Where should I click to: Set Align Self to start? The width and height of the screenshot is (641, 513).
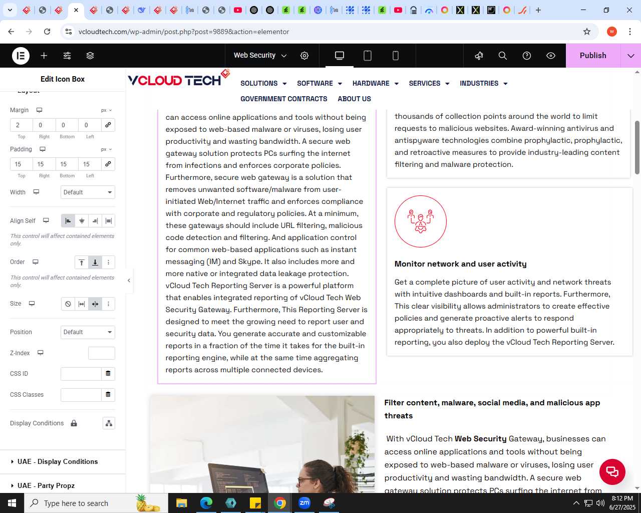(68, 221)
